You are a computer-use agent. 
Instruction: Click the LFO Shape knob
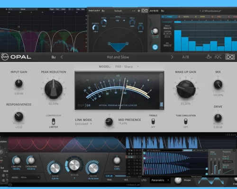(178, 180)
